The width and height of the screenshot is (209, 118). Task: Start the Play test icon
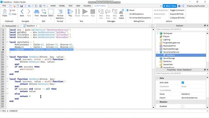pyautogui.click(x=70, y=12)
